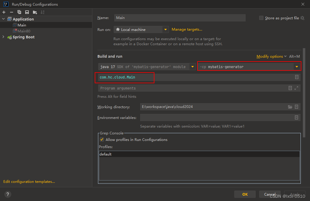This screenshot has width=310, height=201.
Task: Click the Manage targets link
Action: point(187,29)
